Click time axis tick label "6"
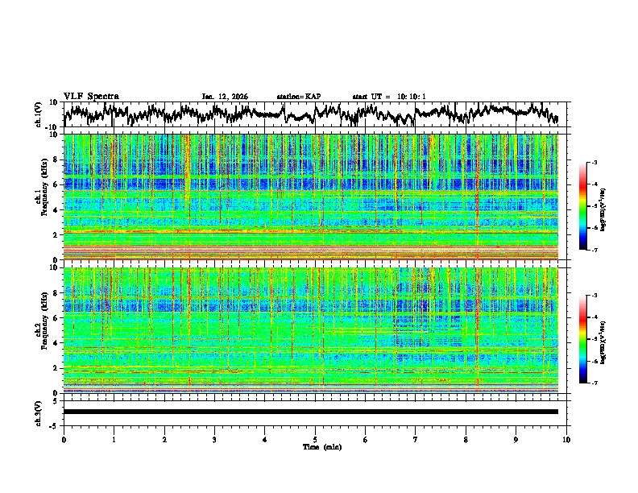638x493 pixels. tap(366, 440)
